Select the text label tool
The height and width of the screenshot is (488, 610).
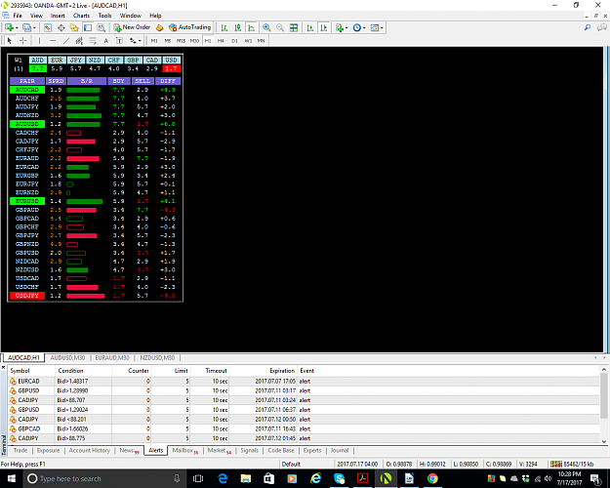[x=119, y=40]
